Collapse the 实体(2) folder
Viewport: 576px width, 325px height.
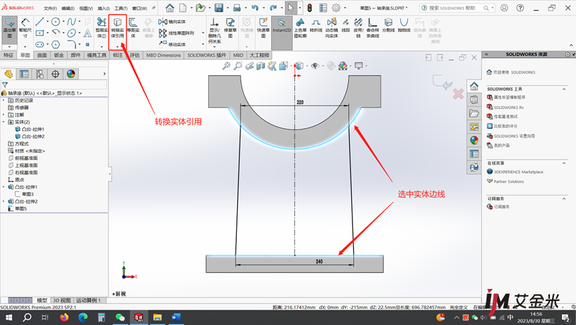[x=4, y=122]
